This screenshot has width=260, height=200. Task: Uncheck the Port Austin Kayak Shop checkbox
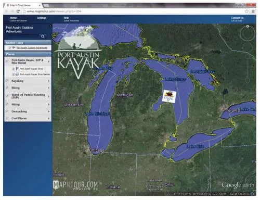tap(14, 69)
